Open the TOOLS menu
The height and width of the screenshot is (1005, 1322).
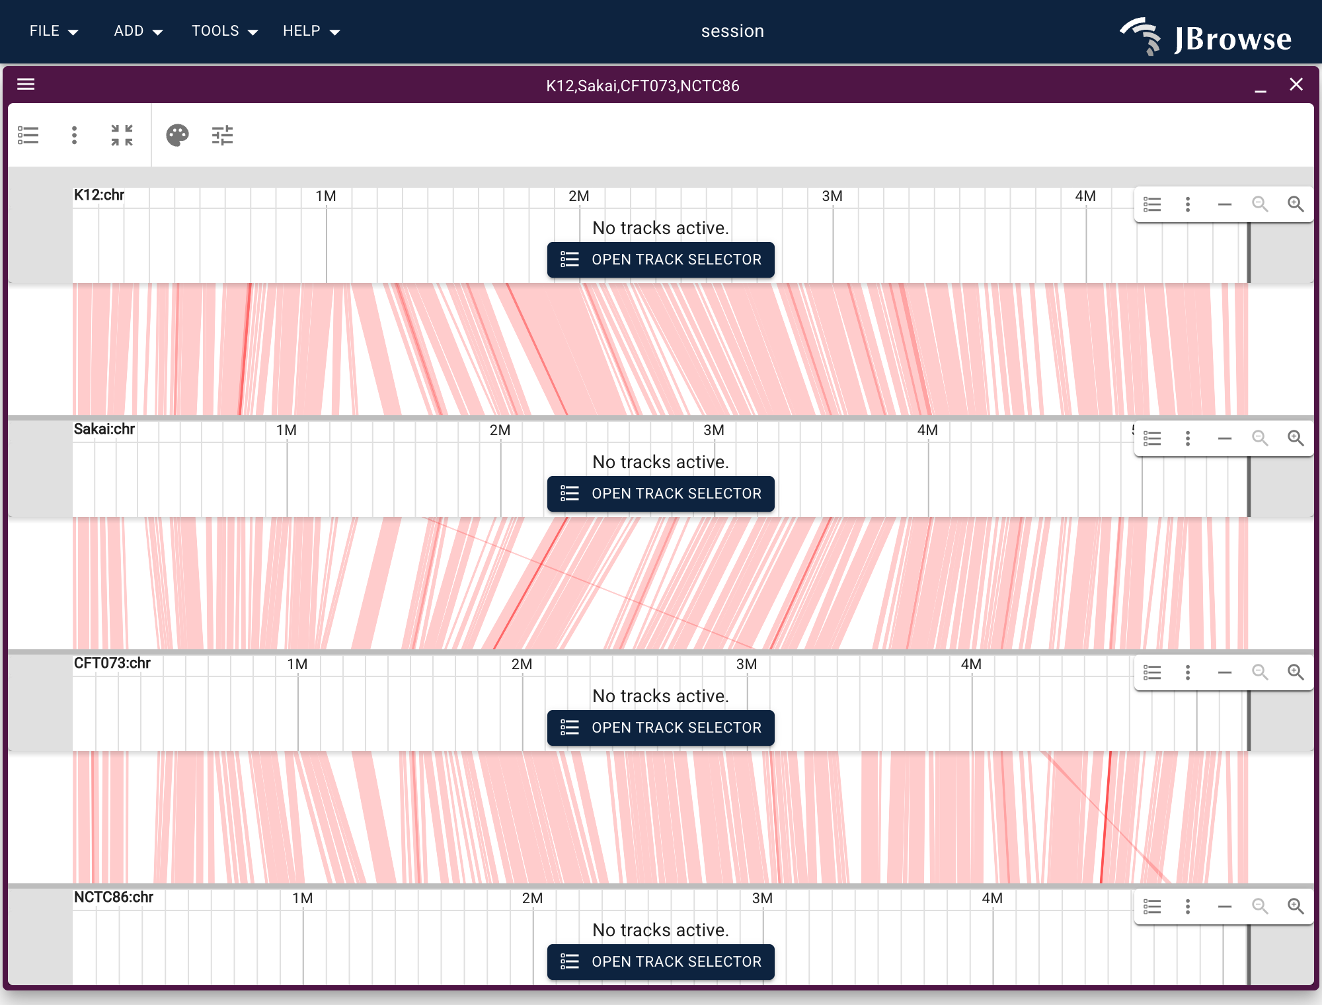pos(225,31)
